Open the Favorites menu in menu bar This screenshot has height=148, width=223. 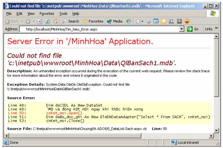point(47,14)
